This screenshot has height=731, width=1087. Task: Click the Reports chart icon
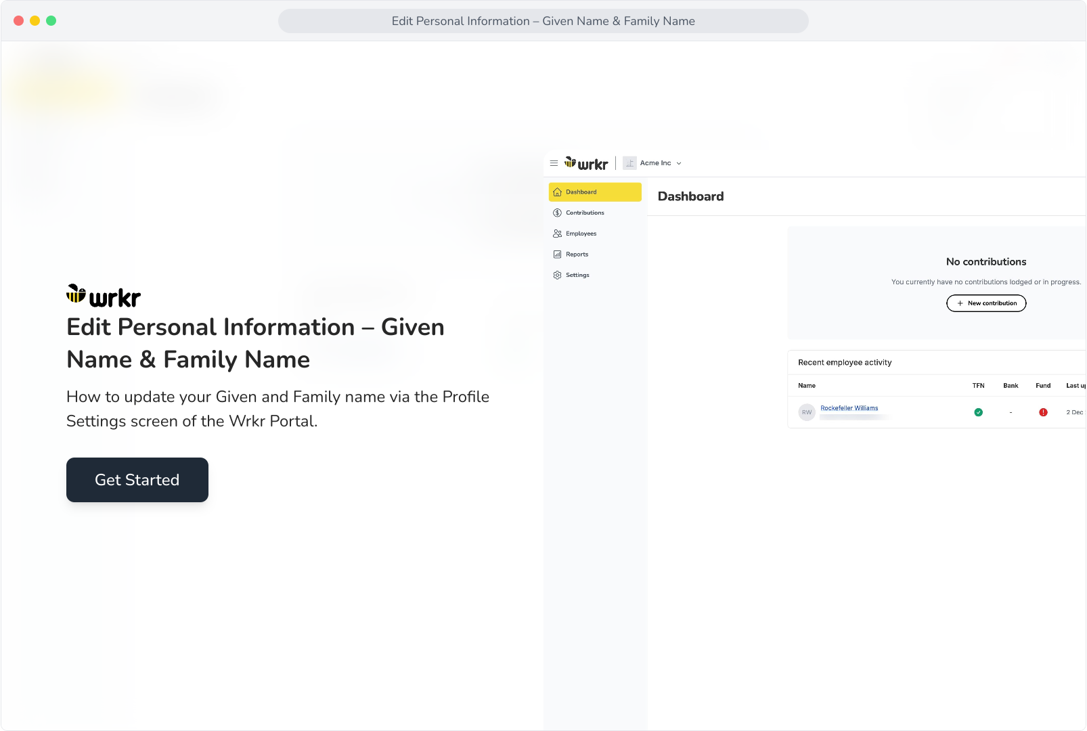pos(557,254)
